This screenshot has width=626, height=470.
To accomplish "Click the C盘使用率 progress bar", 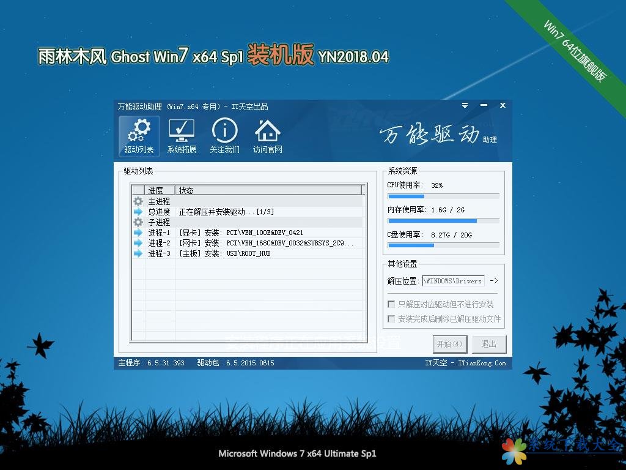I will point(443,245).
